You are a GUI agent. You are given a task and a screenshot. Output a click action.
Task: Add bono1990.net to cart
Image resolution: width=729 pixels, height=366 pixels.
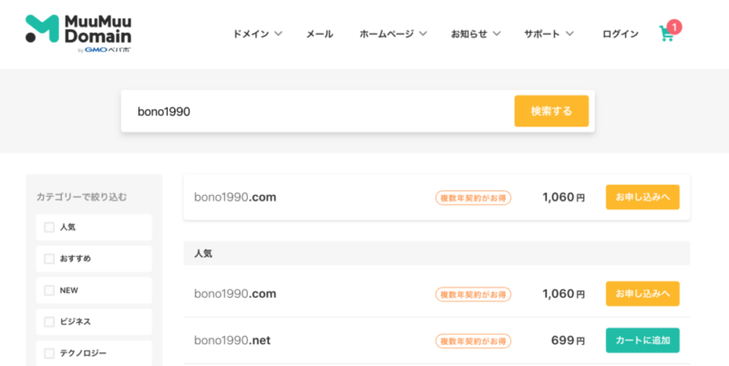point(642,341)
